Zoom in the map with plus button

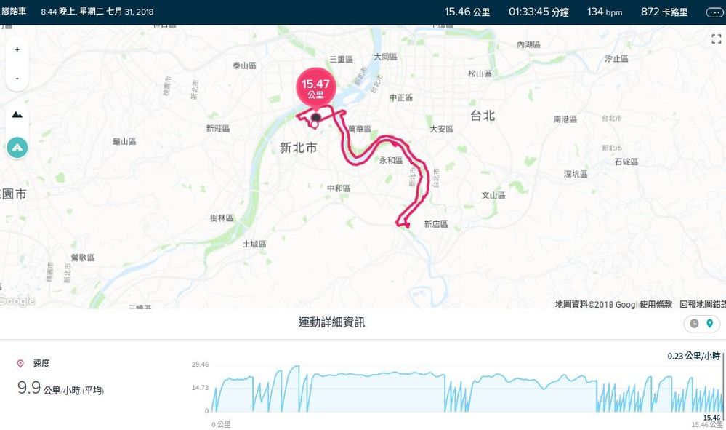coord(17,49)
